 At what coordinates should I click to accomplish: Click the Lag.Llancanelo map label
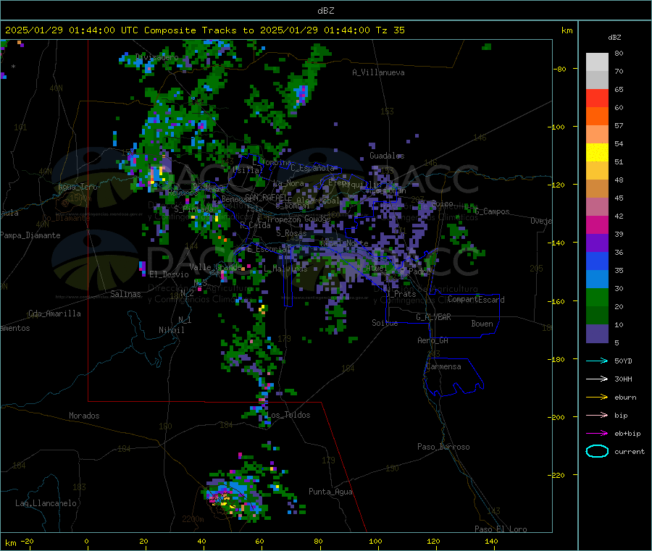(x=46, y=503)
